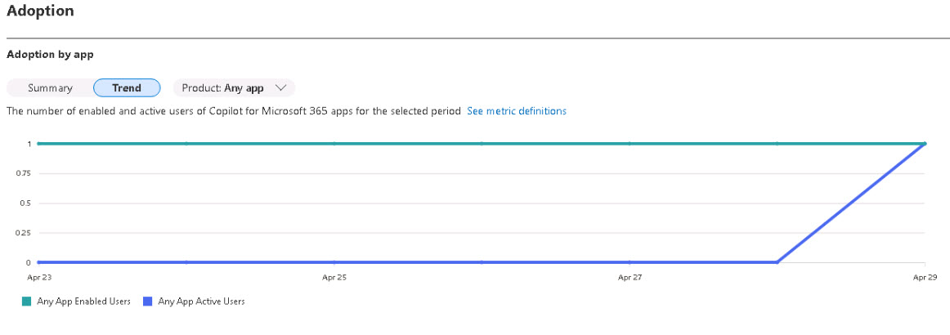Expand the Product dropdown chevron arrow

[280, 88]
